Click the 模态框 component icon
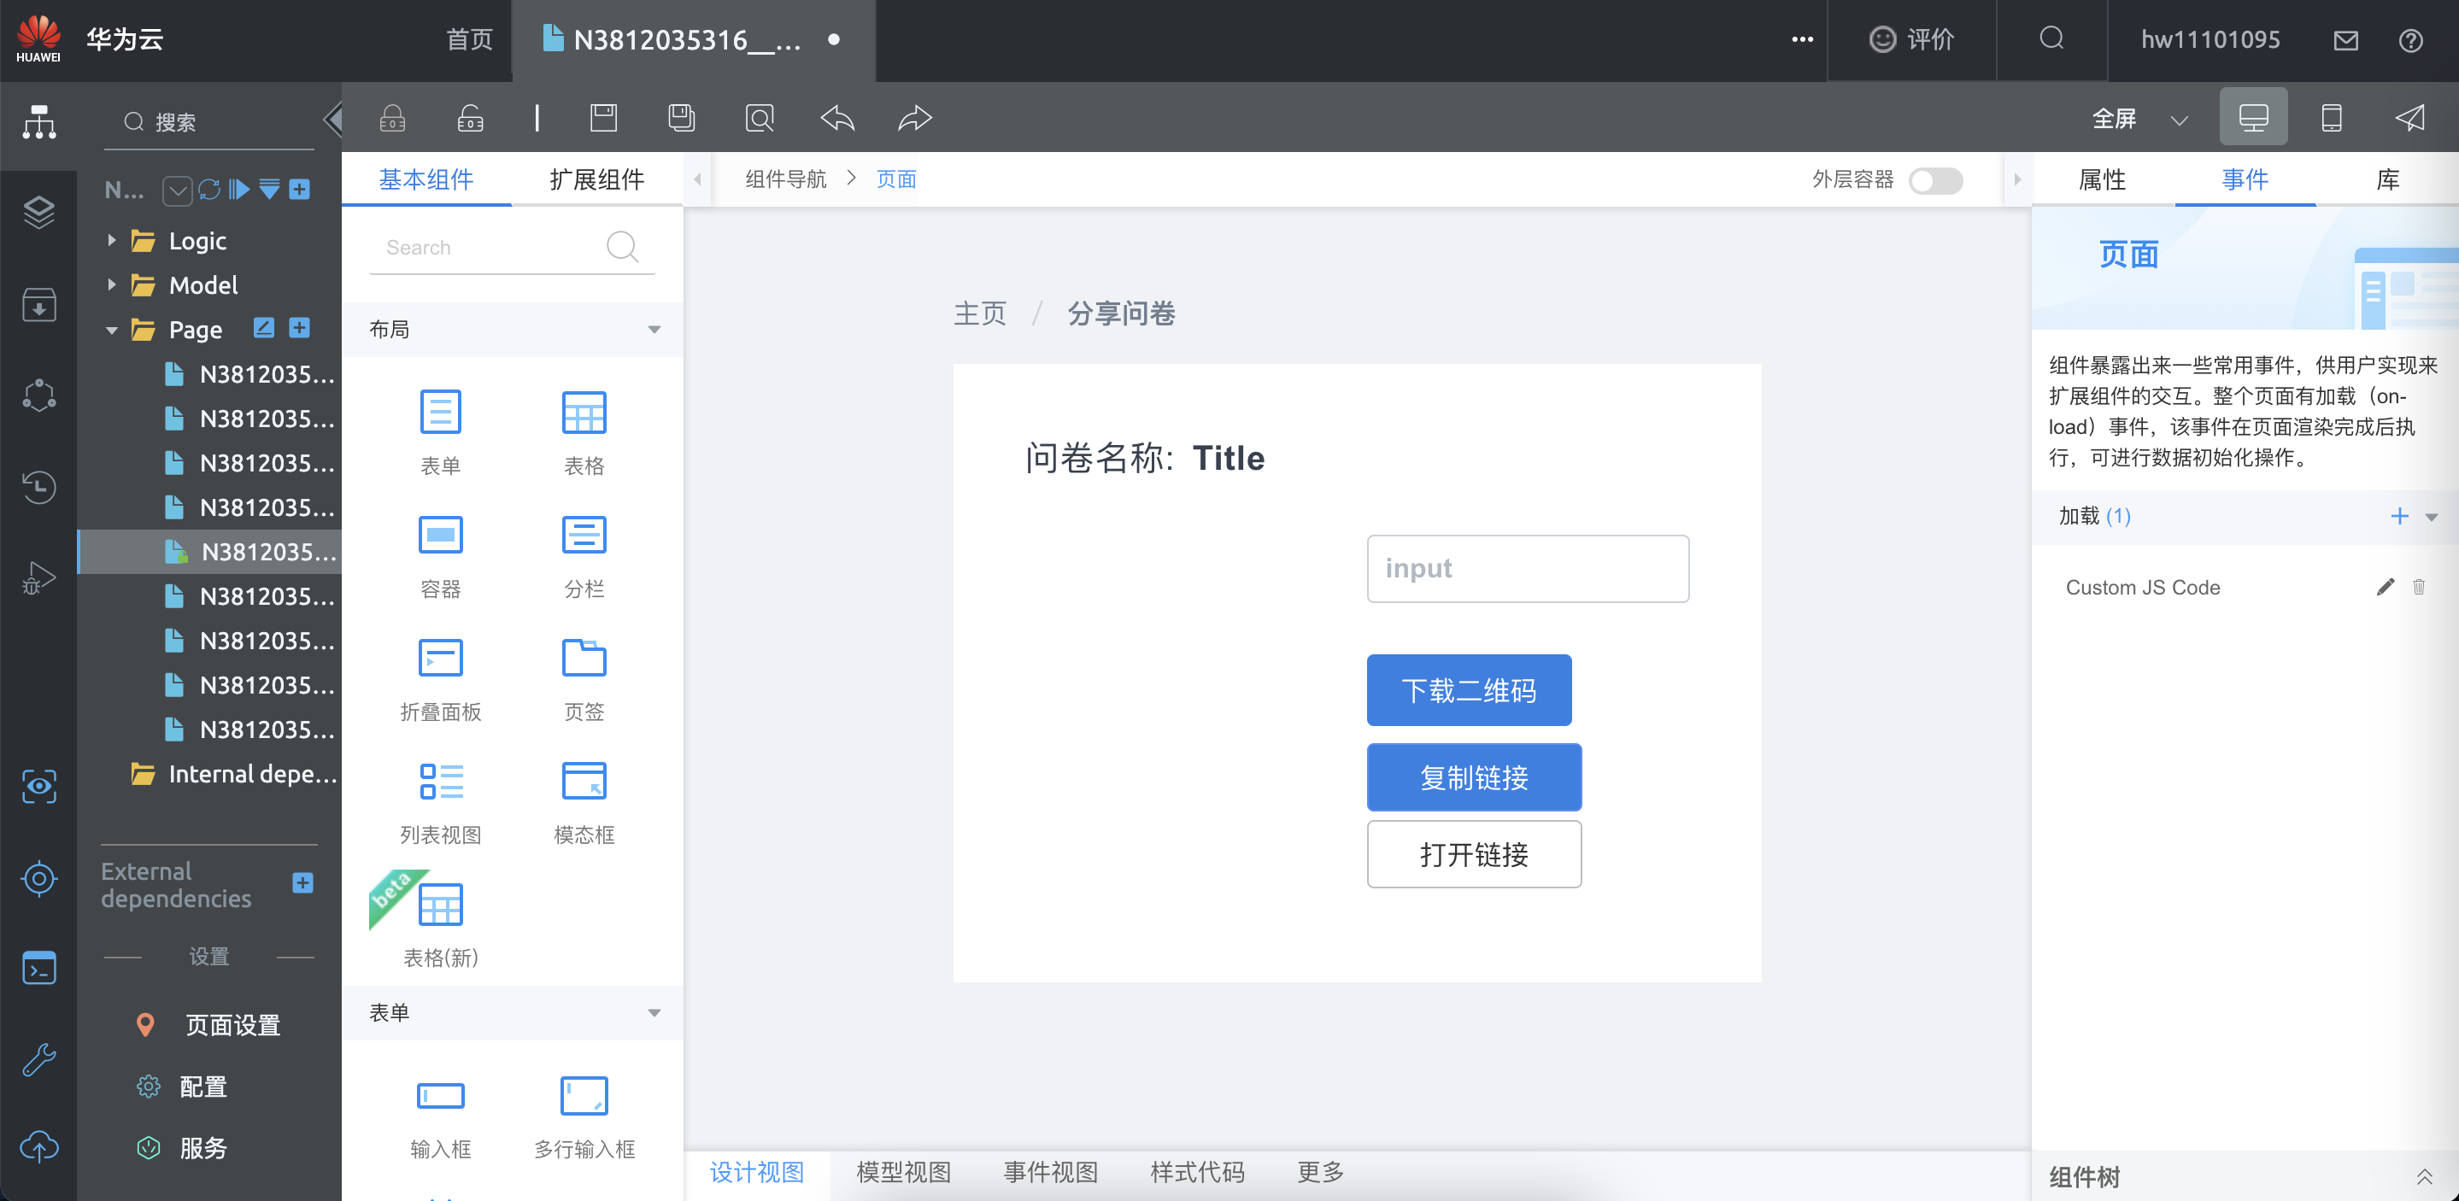Screen dimensions: 2459x1201 (584, 782)
